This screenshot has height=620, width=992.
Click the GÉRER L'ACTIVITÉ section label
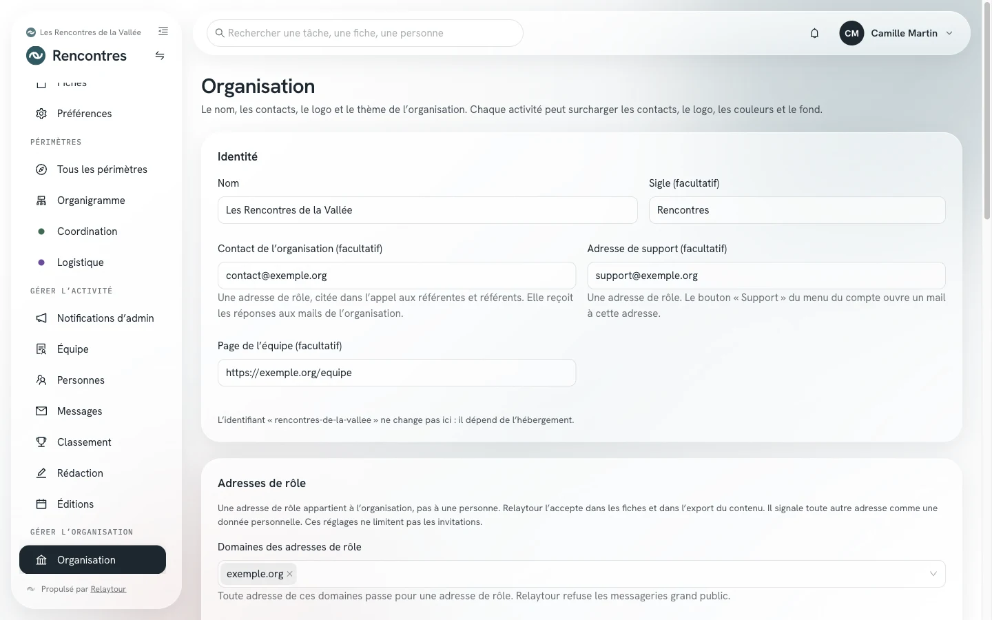tap(71, 291)
